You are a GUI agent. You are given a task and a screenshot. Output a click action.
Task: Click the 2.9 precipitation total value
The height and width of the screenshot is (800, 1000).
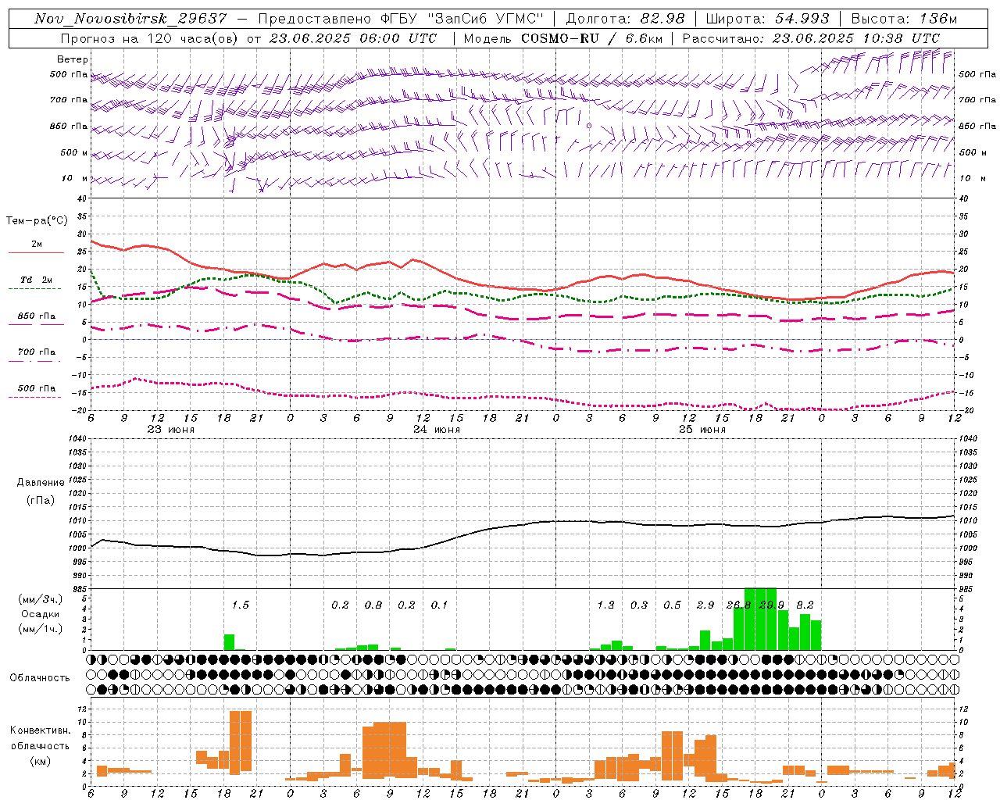(x=705, y=605)
